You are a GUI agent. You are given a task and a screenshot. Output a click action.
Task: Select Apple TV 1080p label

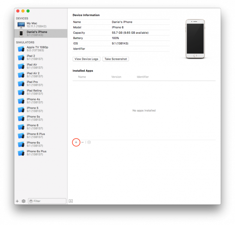(37, 47)
